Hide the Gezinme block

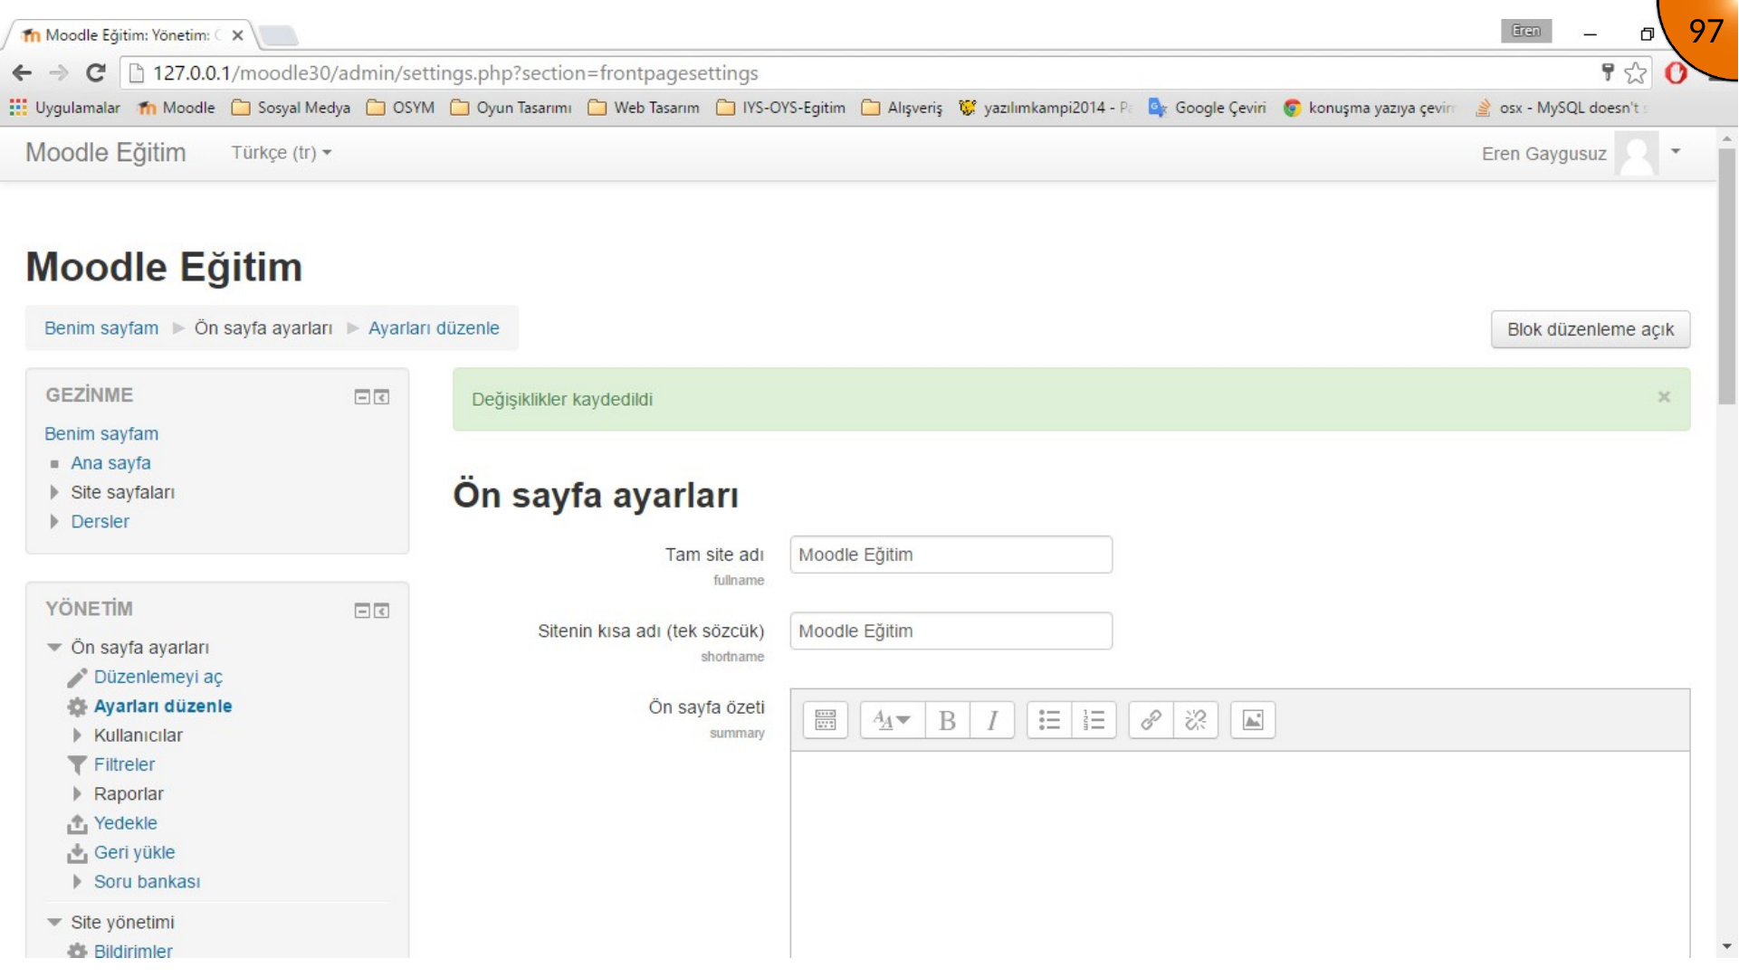point(362,397)
